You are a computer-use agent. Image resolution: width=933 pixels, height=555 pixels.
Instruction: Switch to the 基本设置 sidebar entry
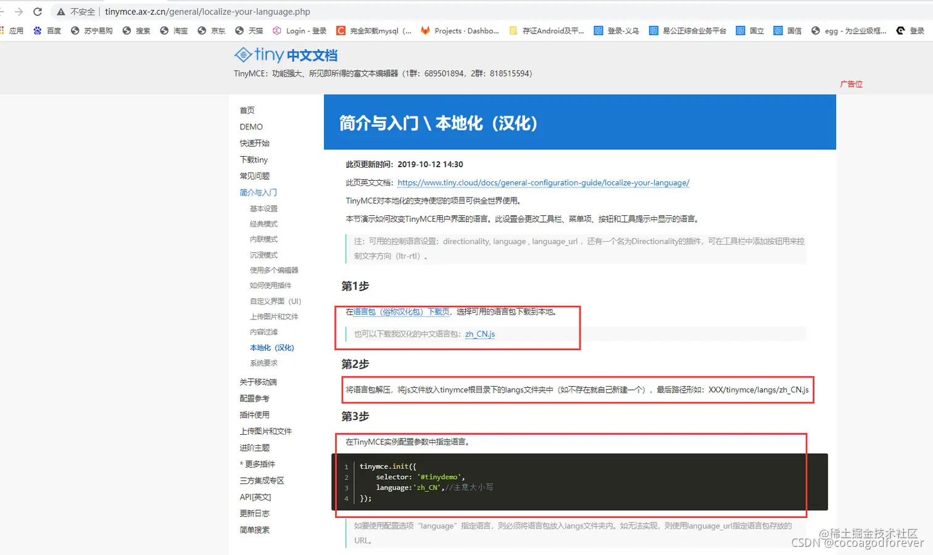tap(265, 208)
